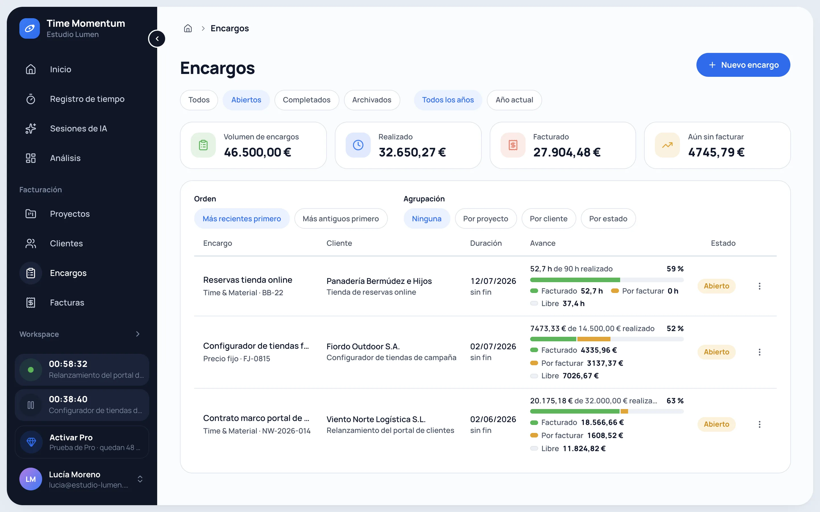Click the home breadcrumb icon
Image resolution: width=820 pixels, height=512 pixels.
point(188,28)
